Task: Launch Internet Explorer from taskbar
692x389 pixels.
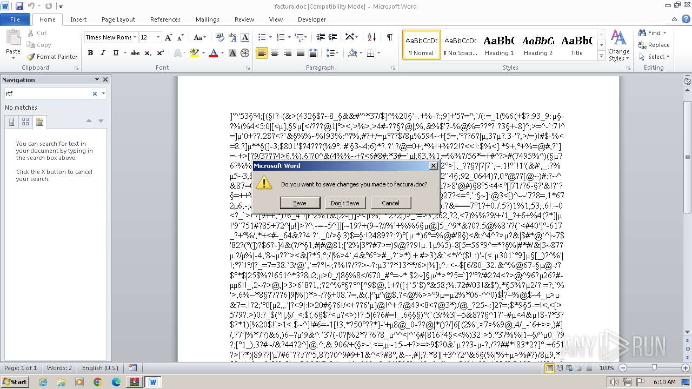Action: tap(43, 382)
